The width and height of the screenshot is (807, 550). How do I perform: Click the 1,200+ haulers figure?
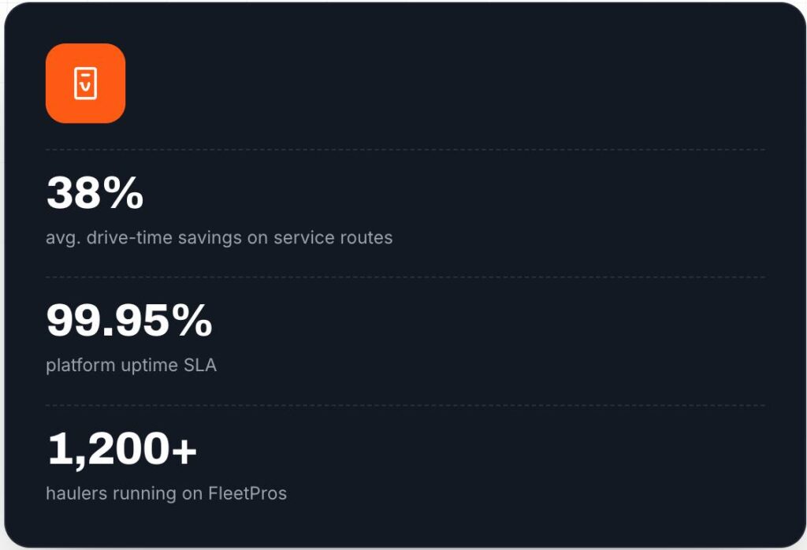[x=122, y=448]
